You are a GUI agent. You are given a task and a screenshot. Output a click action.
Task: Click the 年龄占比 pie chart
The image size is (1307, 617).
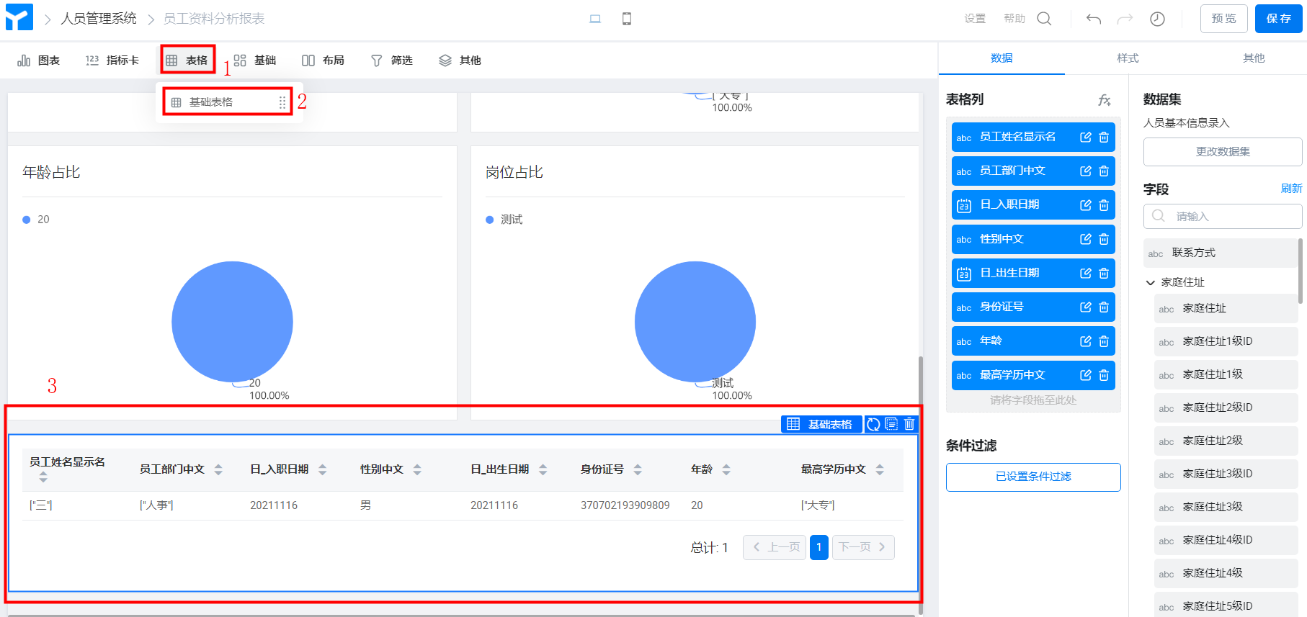(232, 322)
